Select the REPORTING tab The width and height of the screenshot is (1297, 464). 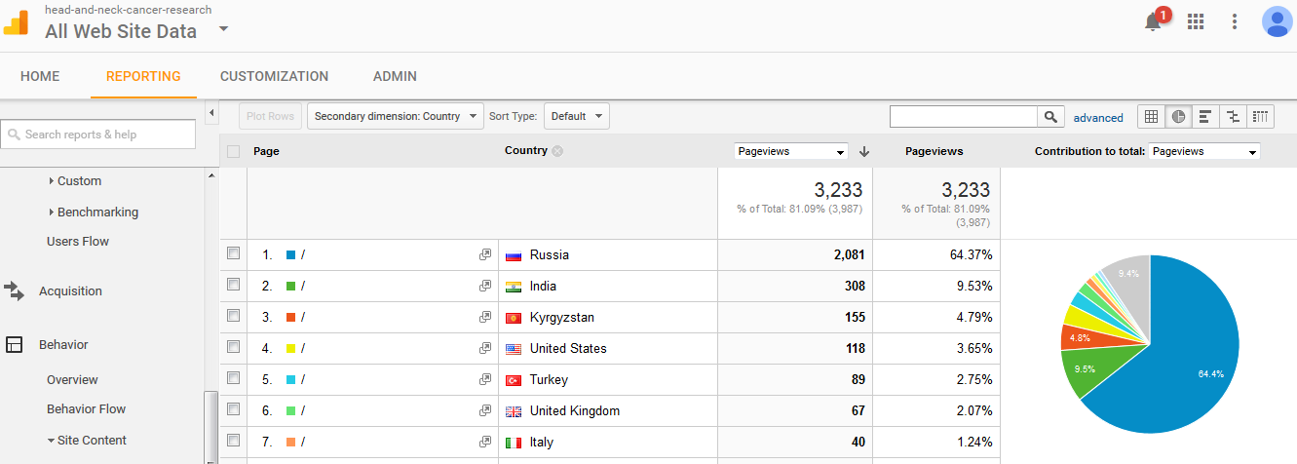click(143, 76)
